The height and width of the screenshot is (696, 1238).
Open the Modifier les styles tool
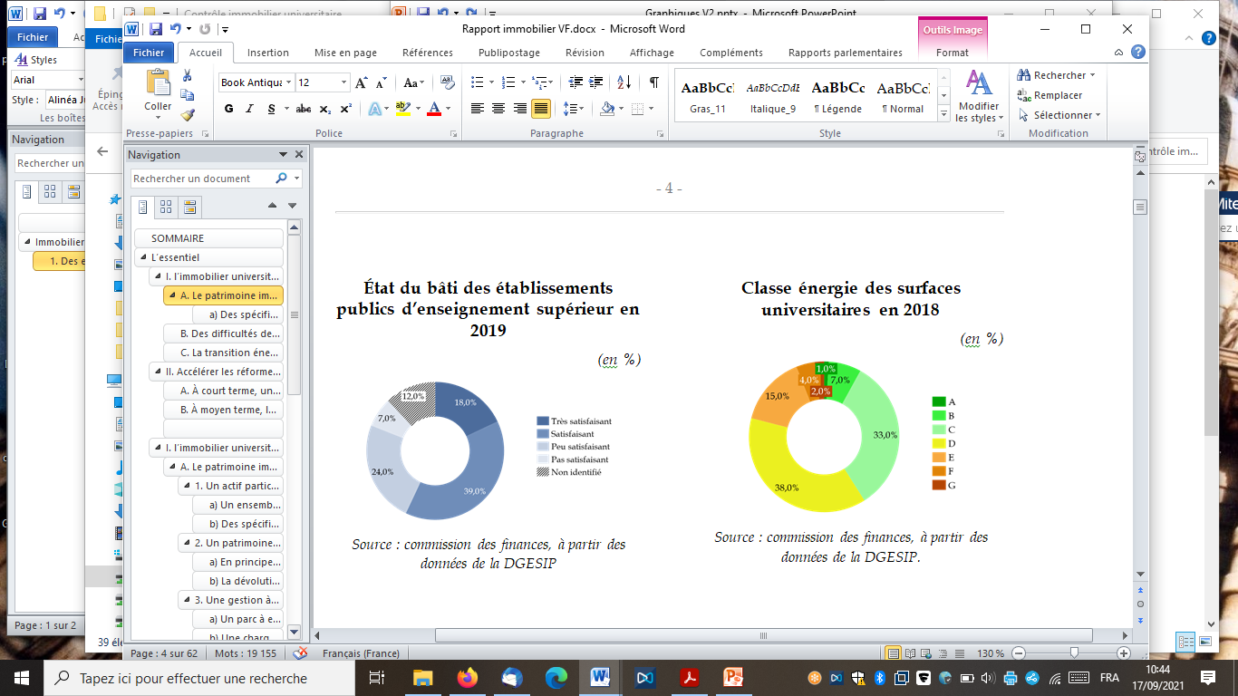coord(979,96)
